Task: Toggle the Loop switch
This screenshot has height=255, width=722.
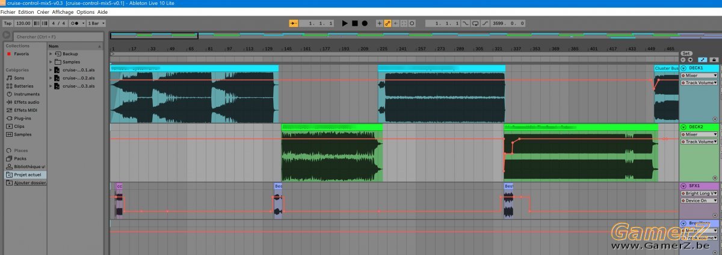Action: tap(476, 23)
